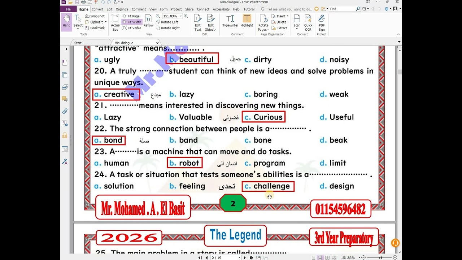Image resolution: width=462 pixels, height=260 pixels.
Task: Open the Edit Object dropdown
Action: pyautogui.click(x=211, y=23)
